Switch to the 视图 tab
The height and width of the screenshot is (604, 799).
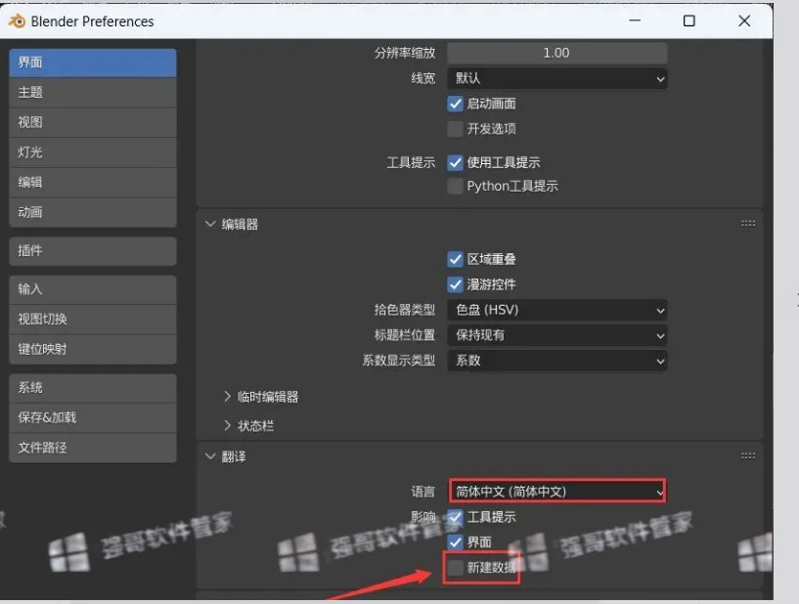(x=93, y=122)
